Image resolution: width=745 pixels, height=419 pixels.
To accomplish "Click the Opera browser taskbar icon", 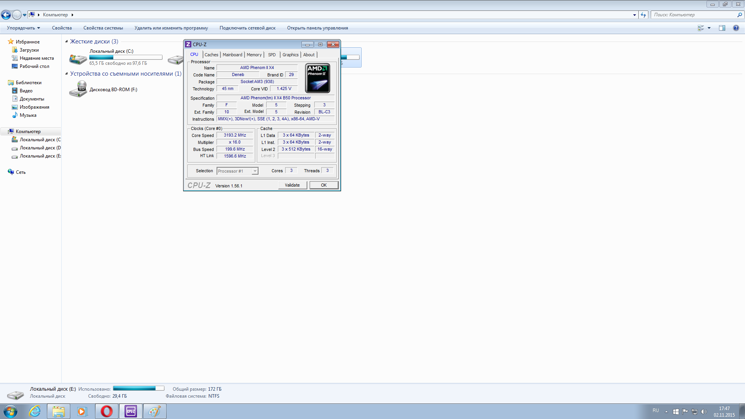I will pyautogui.click(x=107, y=411).
